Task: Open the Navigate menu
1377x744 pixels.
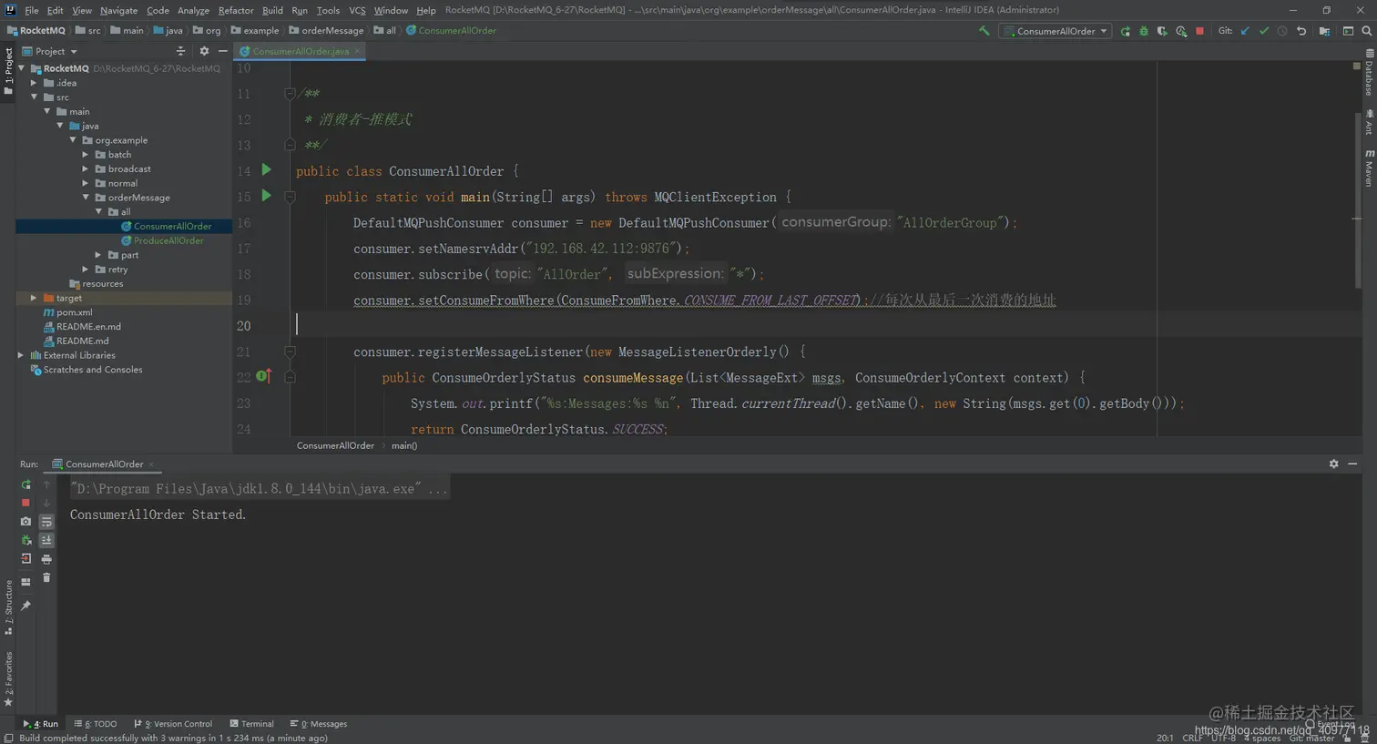Action: pyautogui.click(x=118, y=10)
